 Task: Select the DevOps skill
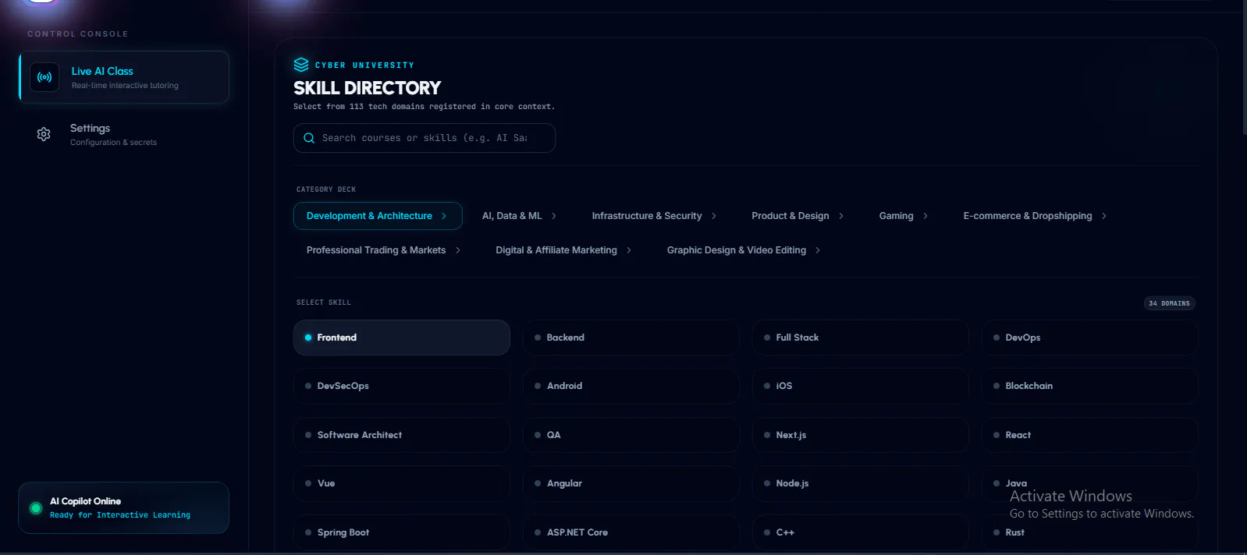pos(1090,338)
